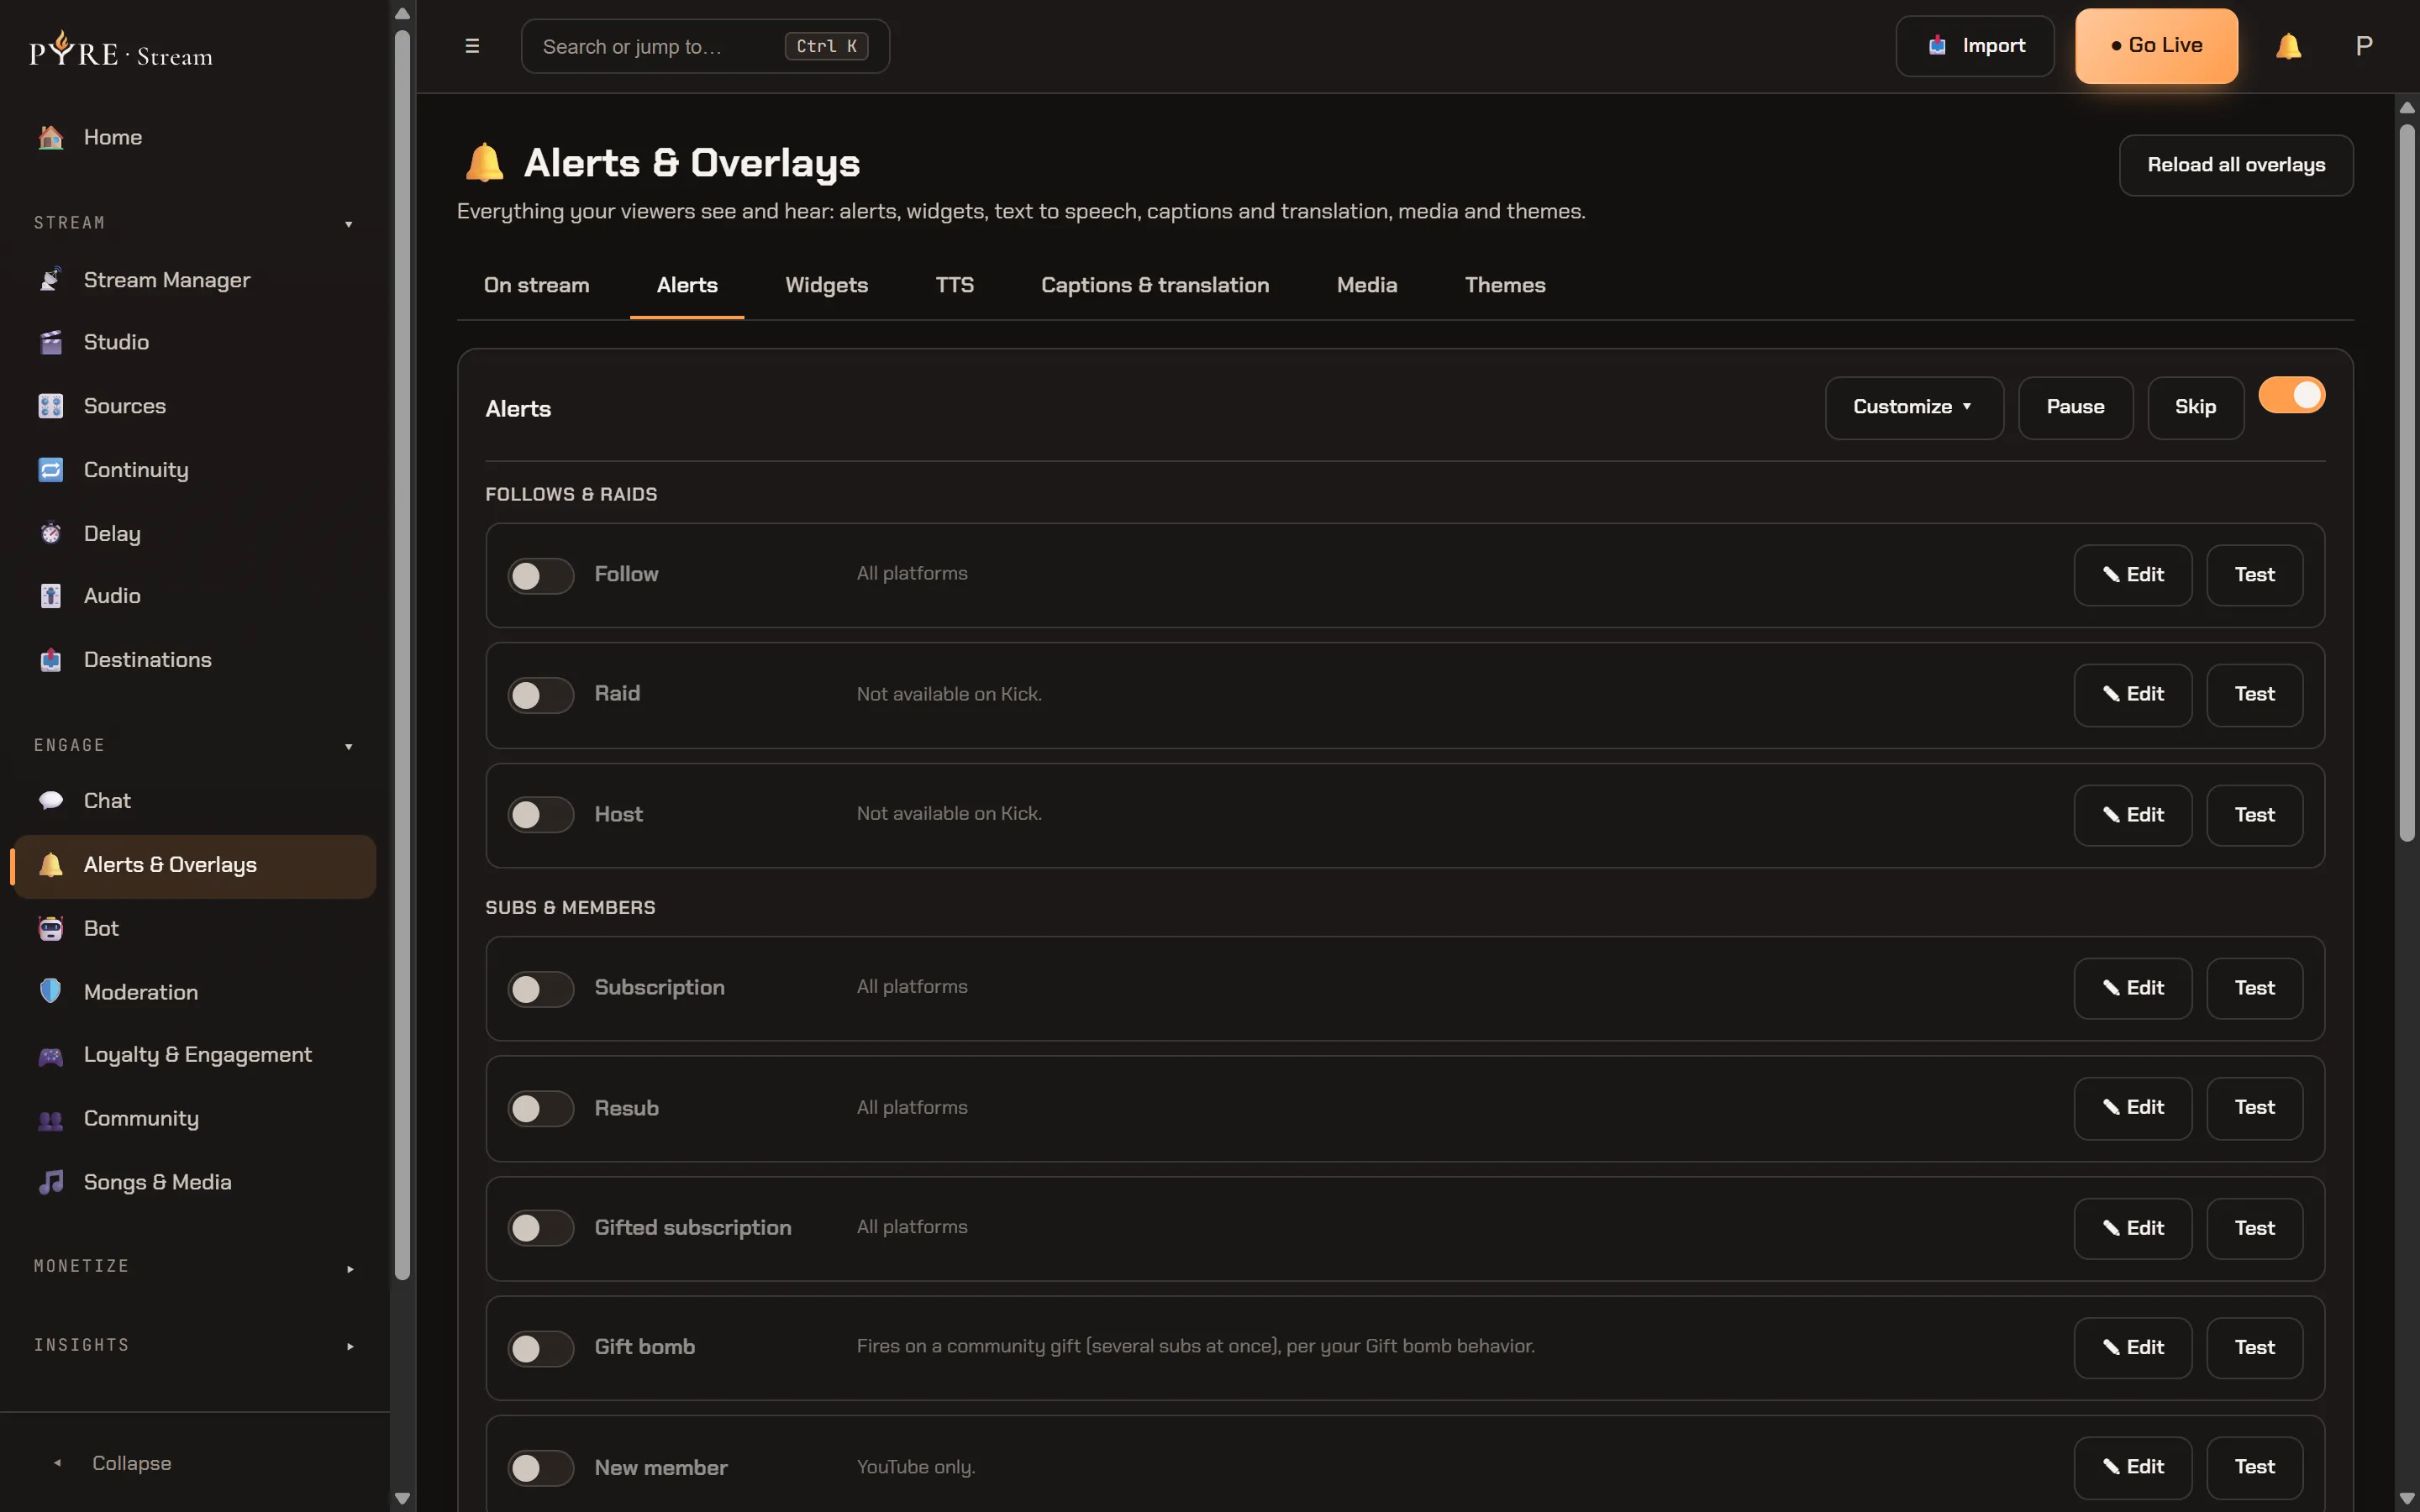Open Studio via the clapperboard icon
The width and height of the screenshot is (2420, 1512).
click(51, 342)
